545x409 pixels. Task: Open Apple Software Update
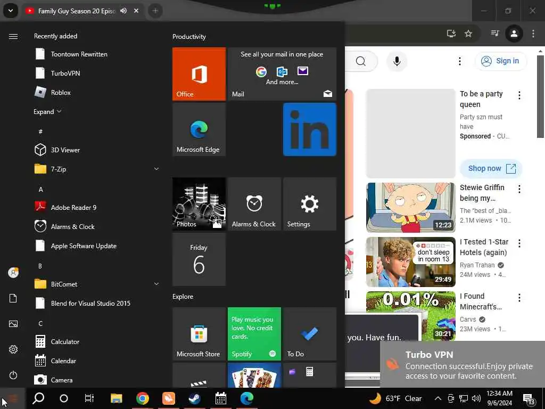pyautogui.click(x=97, y=246)
